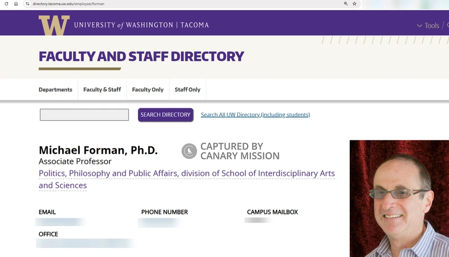The height and width of the screenshot is (257, 449).
Task: Click the EMAIL field label
Action: (47, 212)
